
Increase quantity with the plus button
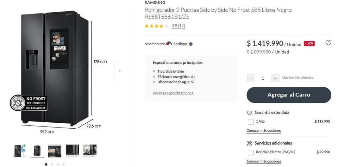pos(275,78)
